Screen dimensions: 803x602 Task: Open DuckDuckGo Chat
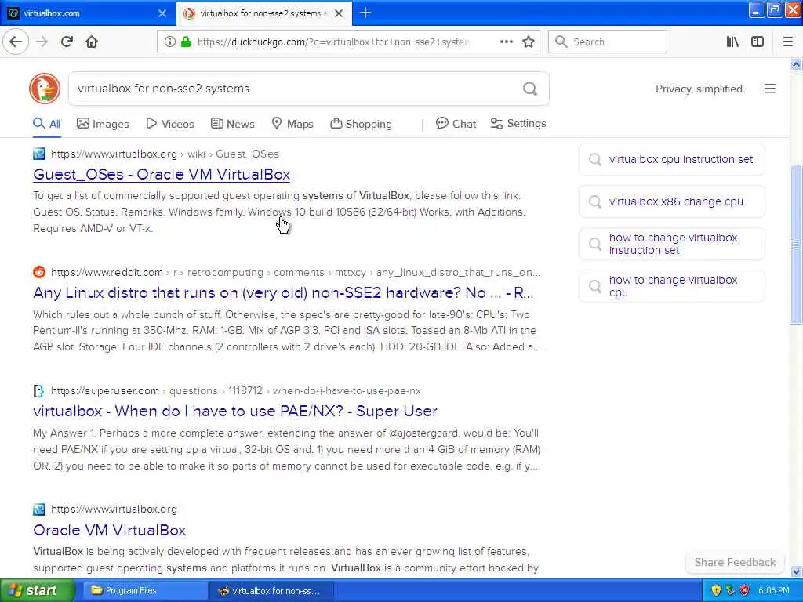click(x=456, y=124)
